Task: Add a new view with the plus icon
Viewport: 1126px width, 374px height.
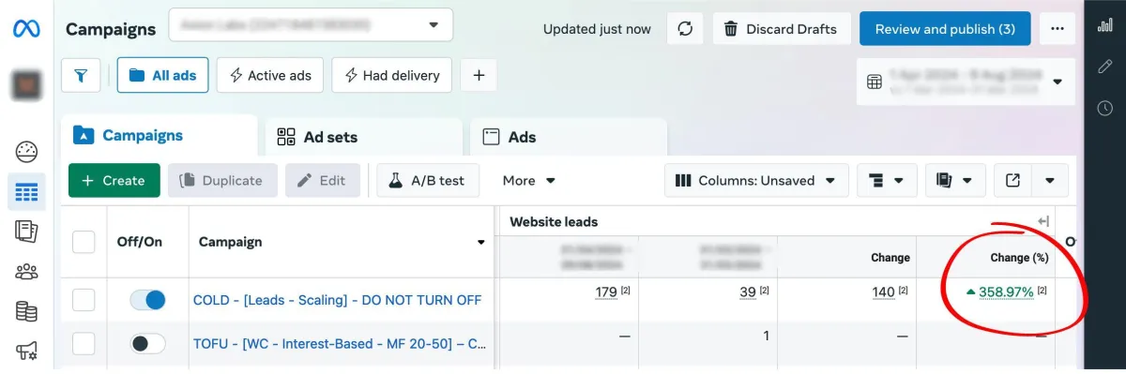Action: click(x=479, y=75)
